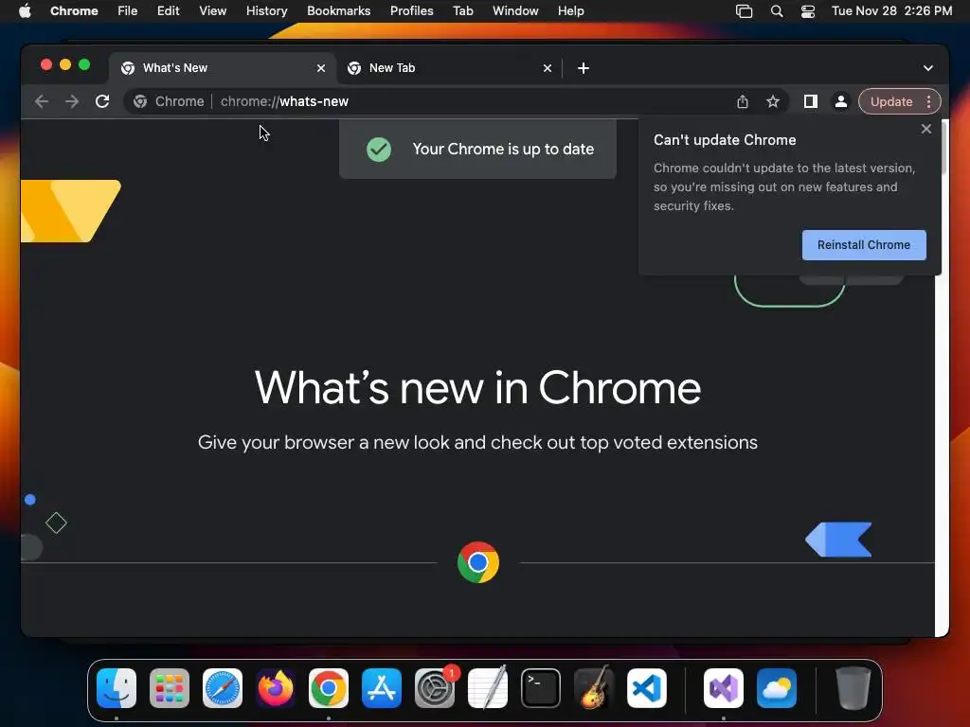
Task: Open the side panel icon
Action: click(811, 101)
